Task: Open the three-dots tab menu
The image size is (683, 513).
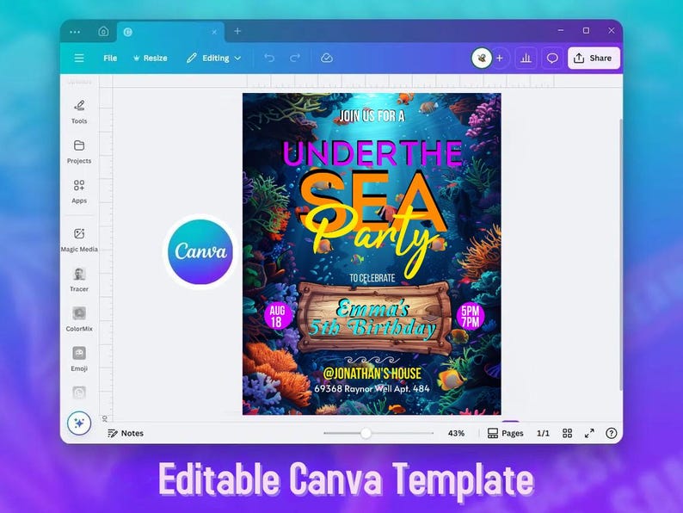Action: (75, 32)
